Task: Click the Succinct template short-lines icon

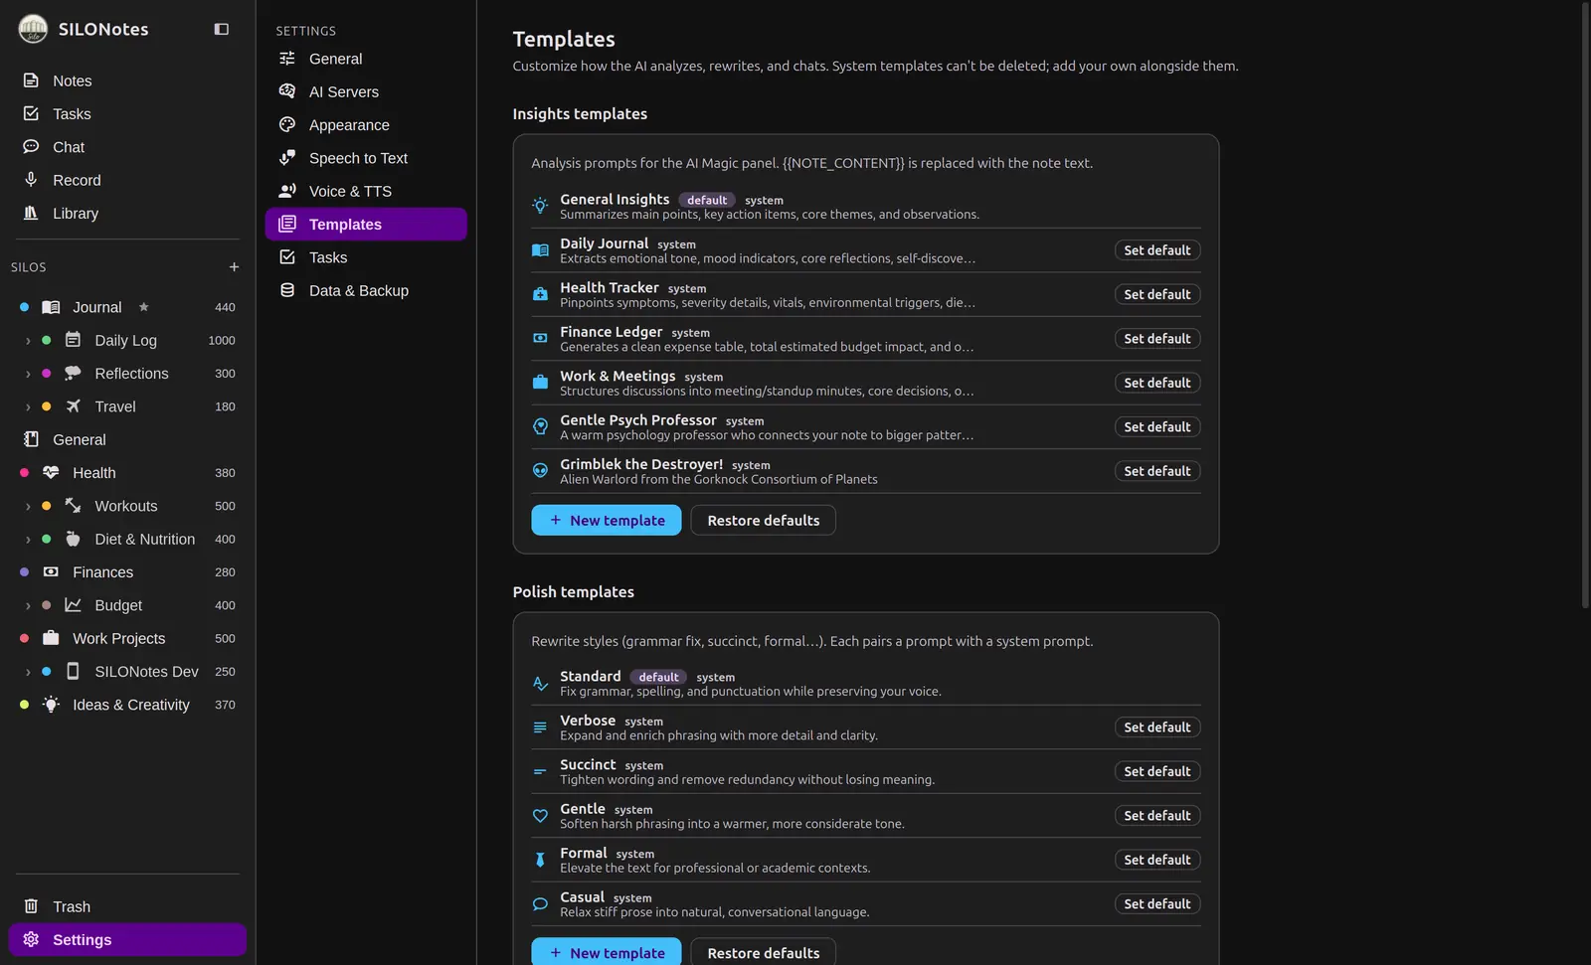Action: (x=540, y=771)
